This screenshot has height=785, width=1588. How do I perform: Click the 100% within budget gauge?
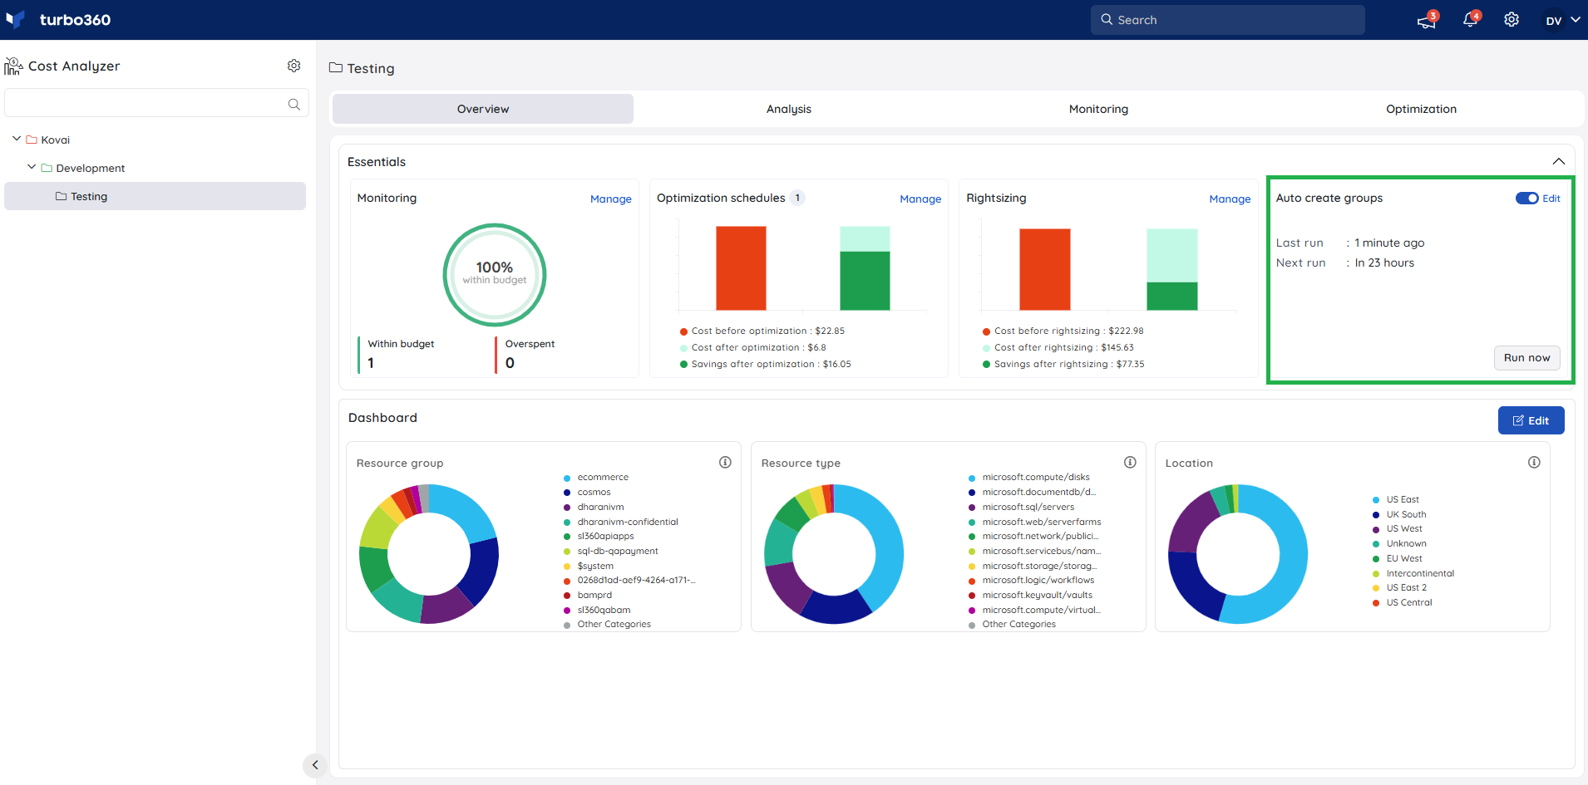tap(495, 274)
